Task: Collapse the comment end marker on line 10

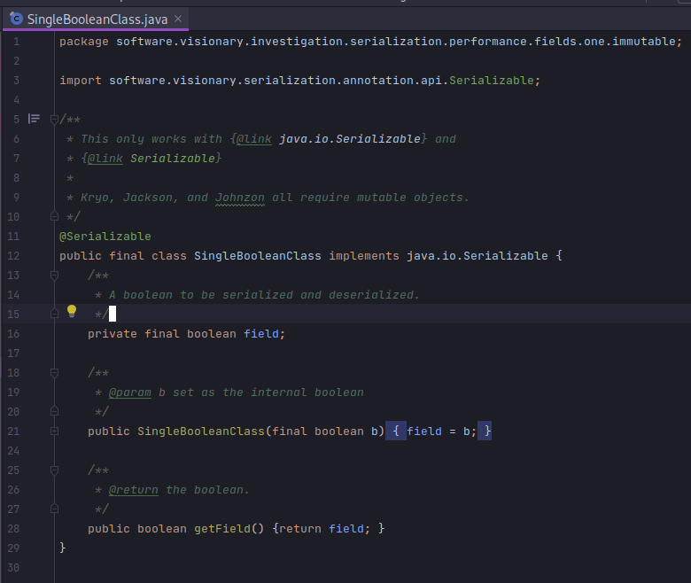Action: [x=54, y=216]
